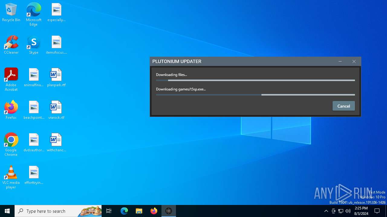The height and width of the screenshot is (217, 387).
Task: Open Task View from the taskbar
Action: [109, 211]
